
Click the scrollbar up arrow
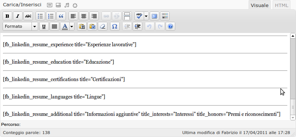point(293,36)
